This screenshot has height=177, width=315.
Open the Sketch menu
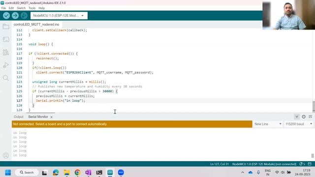21,8
